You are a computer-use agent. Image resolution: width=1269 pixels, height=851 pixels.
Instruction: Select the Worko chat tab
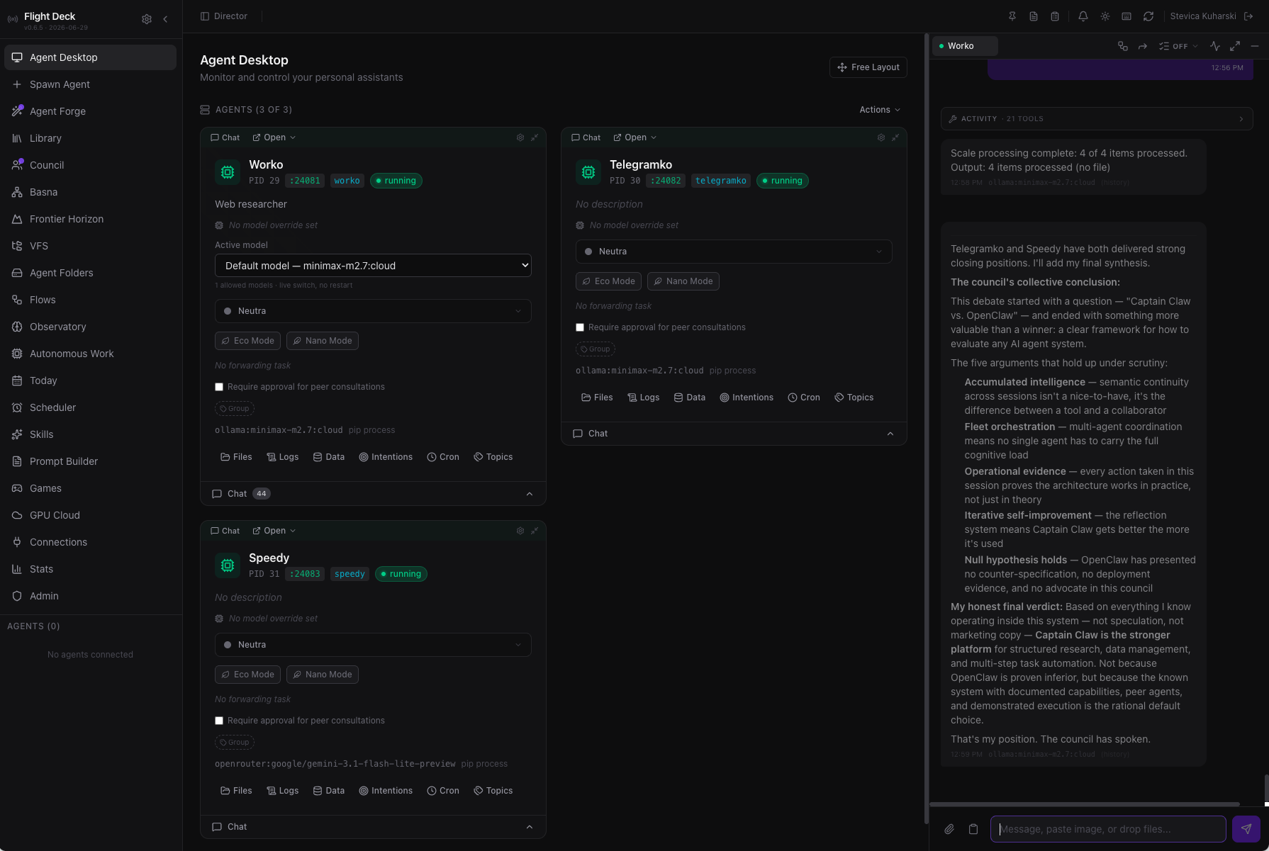coord(965,46)
